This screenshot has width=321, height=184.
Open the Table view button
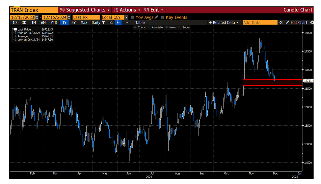point(140,23)
